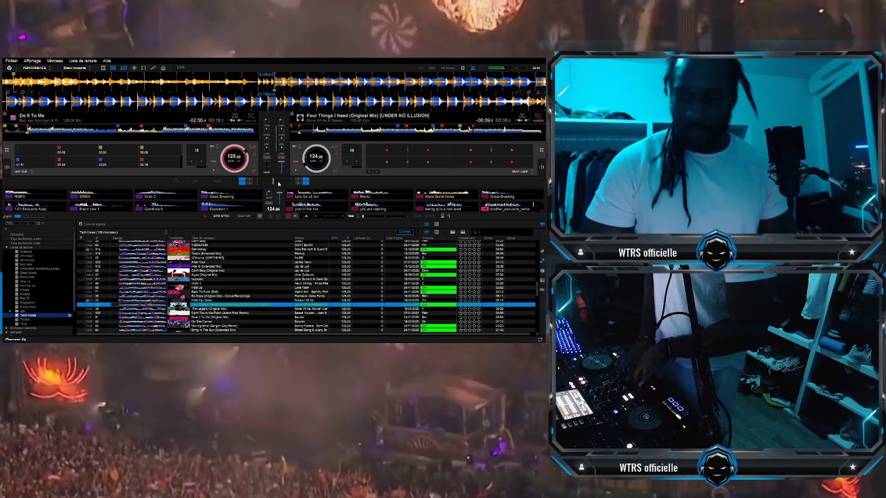
Task: Open the Affichage menu
Action: pos(33,61)
